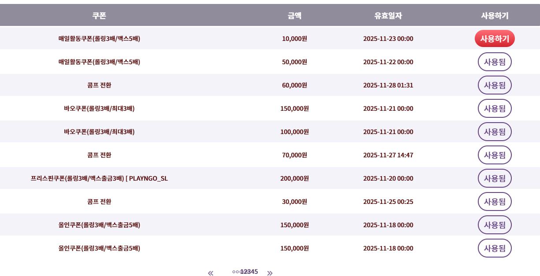Screen dimensions: 540x276
Task: Click the 사용하기 column header text
Action: 495,16
